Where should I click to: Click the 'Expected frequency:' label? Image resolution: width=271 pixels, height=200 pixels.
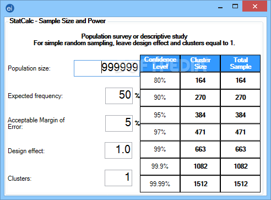pyautogui.click(x=35, y=96)
